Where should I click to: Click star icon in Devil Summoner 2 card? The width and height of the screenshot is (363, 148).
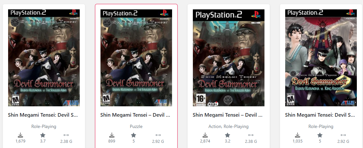tap(320, 135)
